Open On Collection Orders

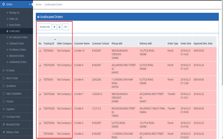point(18,37)
